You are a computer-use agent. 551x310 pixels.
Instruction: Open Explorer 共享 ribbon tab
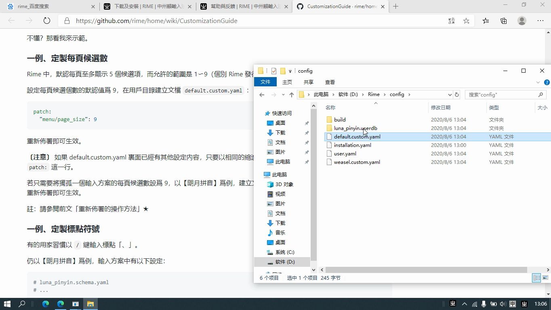[x=309, y=82]
